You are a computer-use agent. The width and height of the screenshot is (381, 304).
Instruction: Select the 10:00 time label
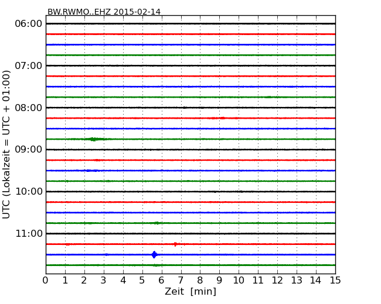click(29, 192)
